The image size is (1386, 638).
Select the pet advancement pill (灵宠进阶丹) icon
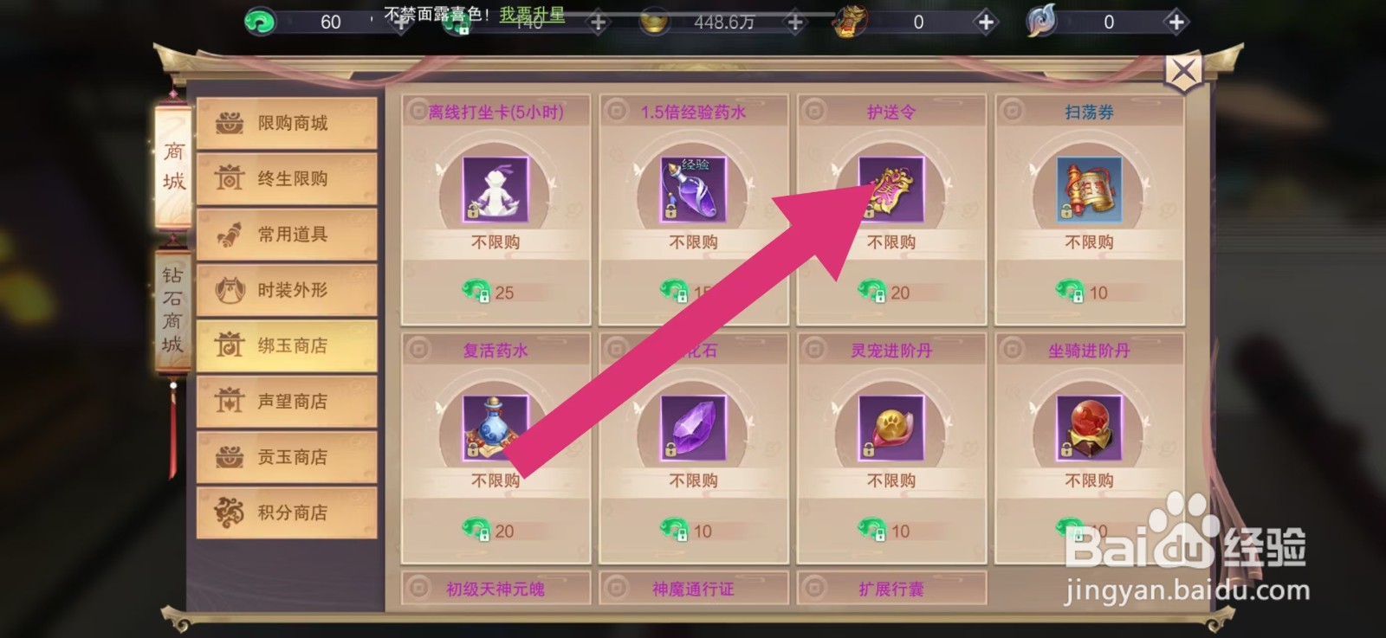(x=891, y=428)
